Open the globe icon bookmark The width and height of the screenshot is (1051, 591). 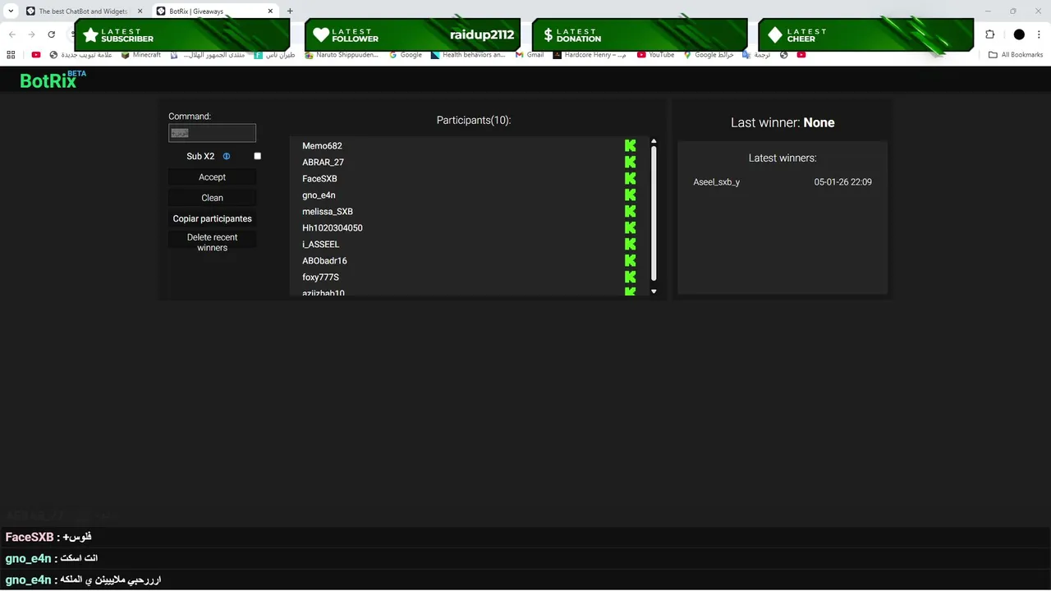(x=784, y=55)
